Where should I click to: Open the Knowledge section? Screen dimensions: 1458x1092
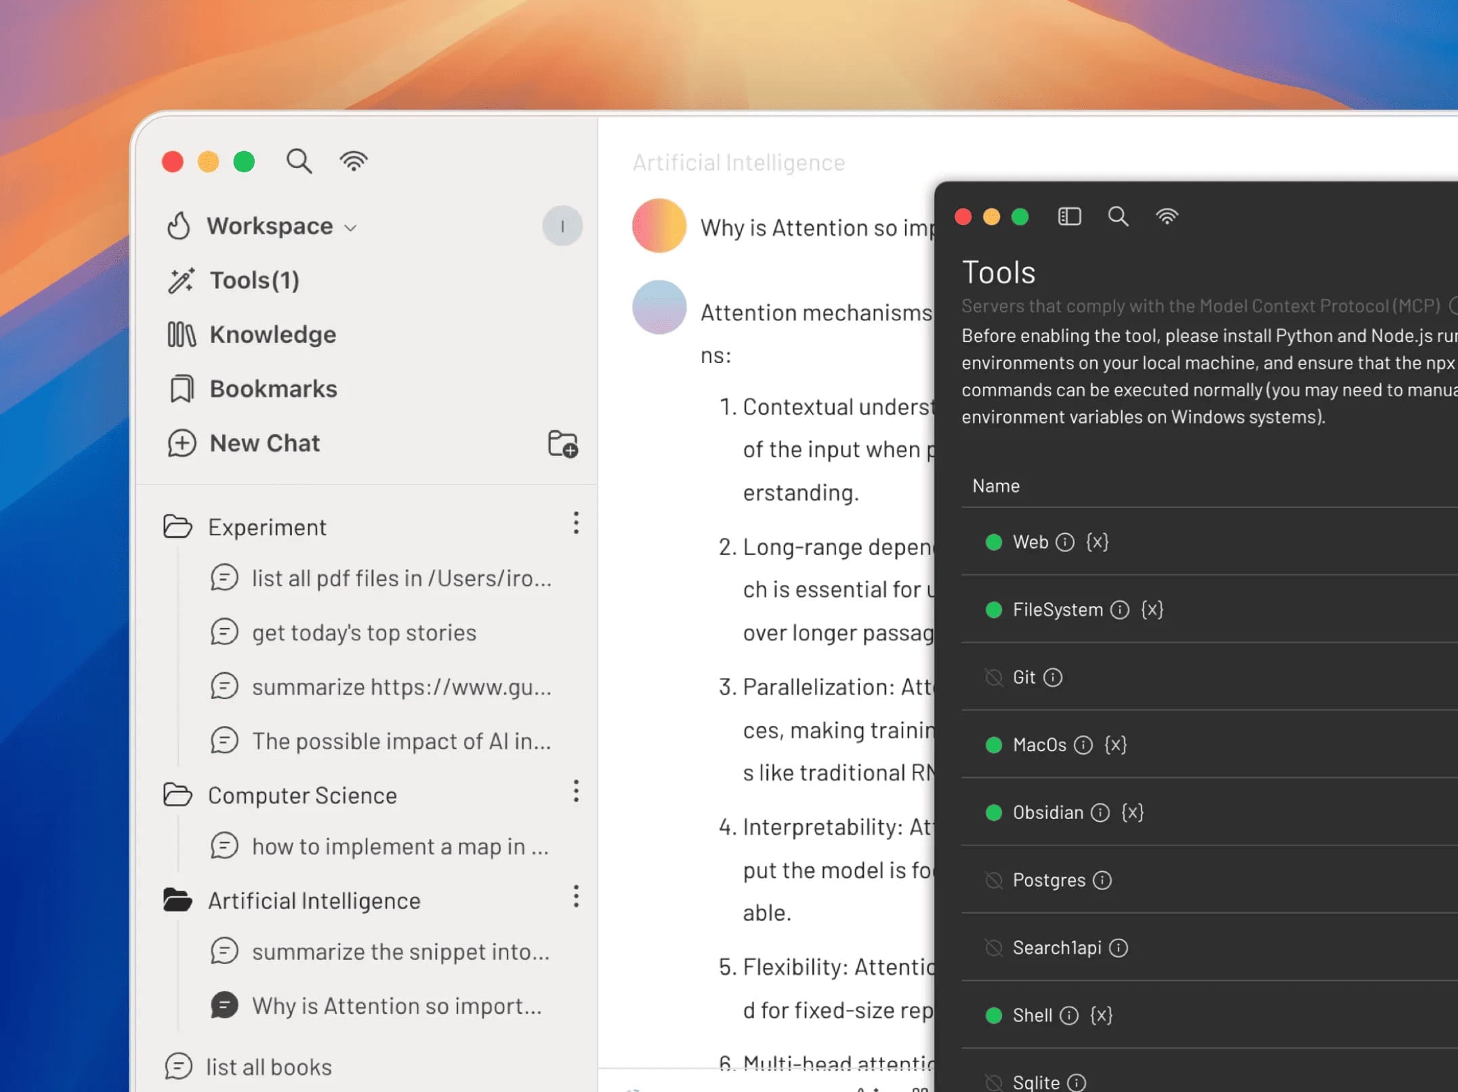click(x=272, y=335)
